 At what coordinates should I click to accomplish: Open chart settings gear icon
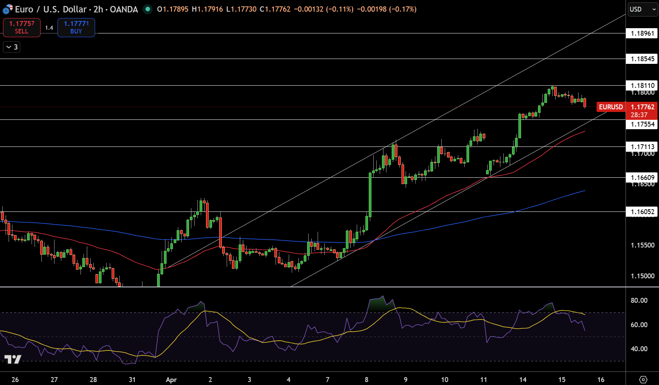tap(643, 379)
